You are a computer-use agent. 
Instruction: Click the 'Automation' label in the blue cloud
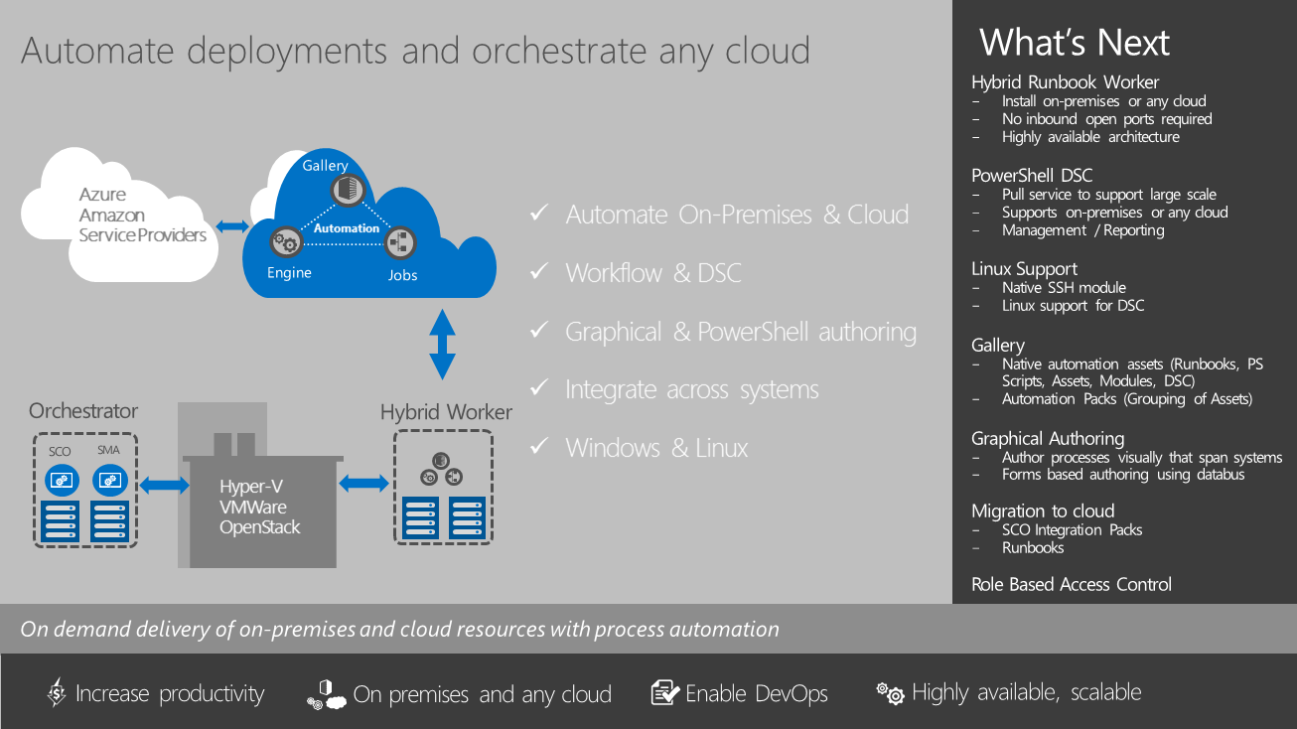[347, 228]
